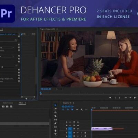Select the Rectangle tool
Image resolution: width=138 pixels, height=138 pixels.
55,127
